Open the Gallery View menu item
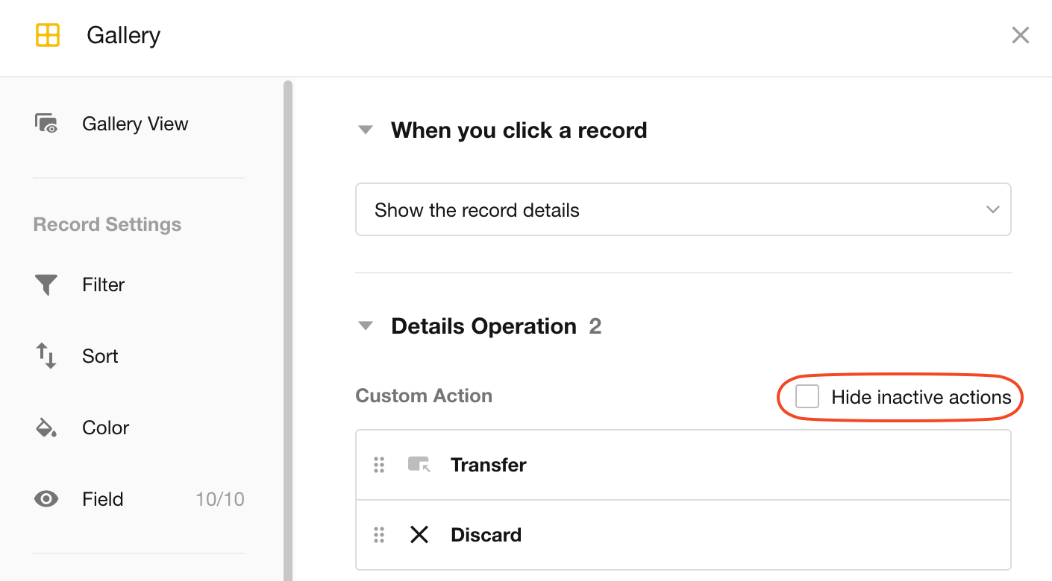 pyautogui.click(x=135, y=124)
